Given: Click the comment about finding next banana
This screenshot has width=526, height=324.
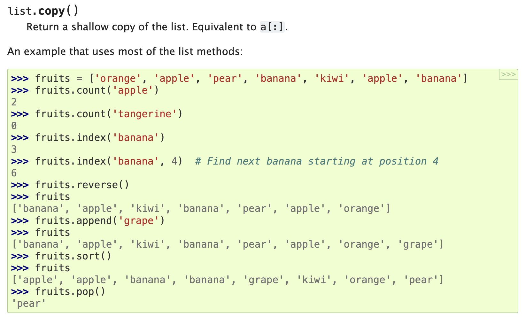Looking at the screenshot, I should (x=316, y=161).
